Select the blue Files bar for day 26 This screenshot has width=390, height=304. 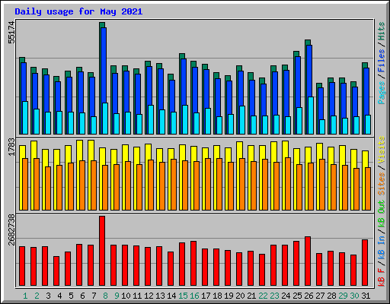309,71
